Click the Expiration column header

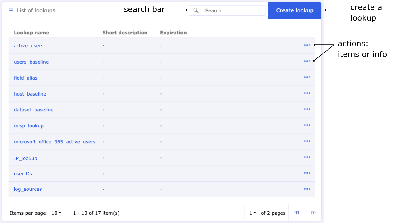click(174, 33)
